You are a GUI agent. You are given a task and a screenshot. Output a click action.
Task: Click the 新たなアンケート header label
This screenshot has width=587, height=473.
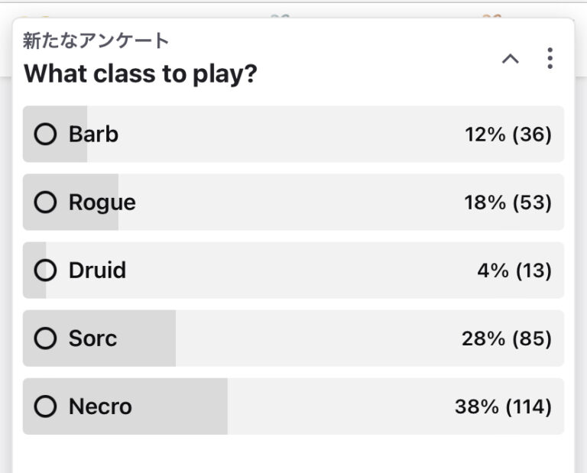[96, 40]
